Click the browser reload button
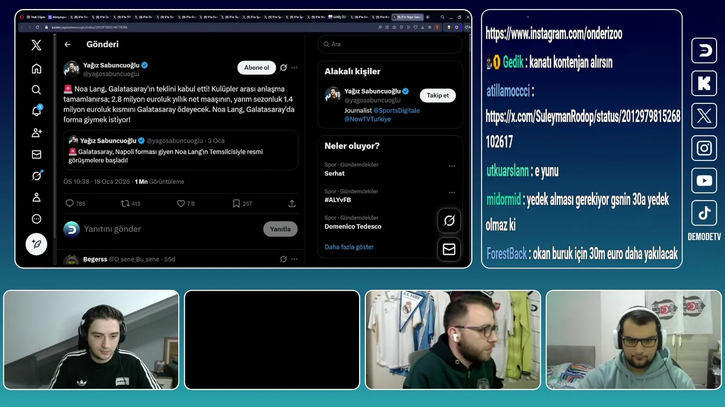This screenshot has height=407, width=725. (37, 27)
